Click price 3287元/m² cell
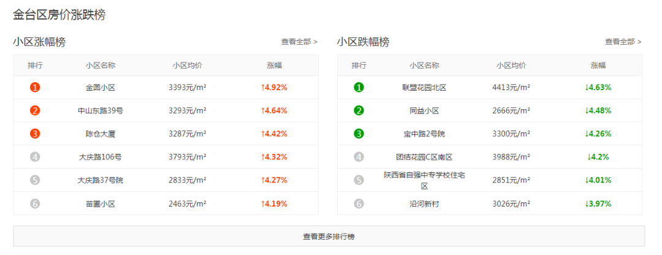Viewport: 662px width, 255px height. (188, 134)
